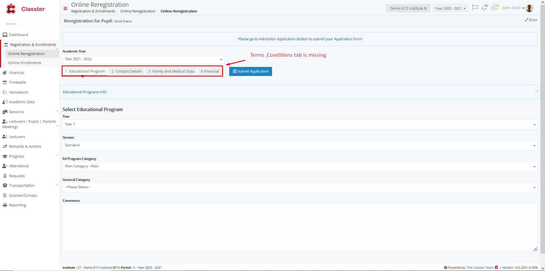The image size is (545, 271).
Task: Expand the Progress sidebar menu
Action: coord(57,155)
